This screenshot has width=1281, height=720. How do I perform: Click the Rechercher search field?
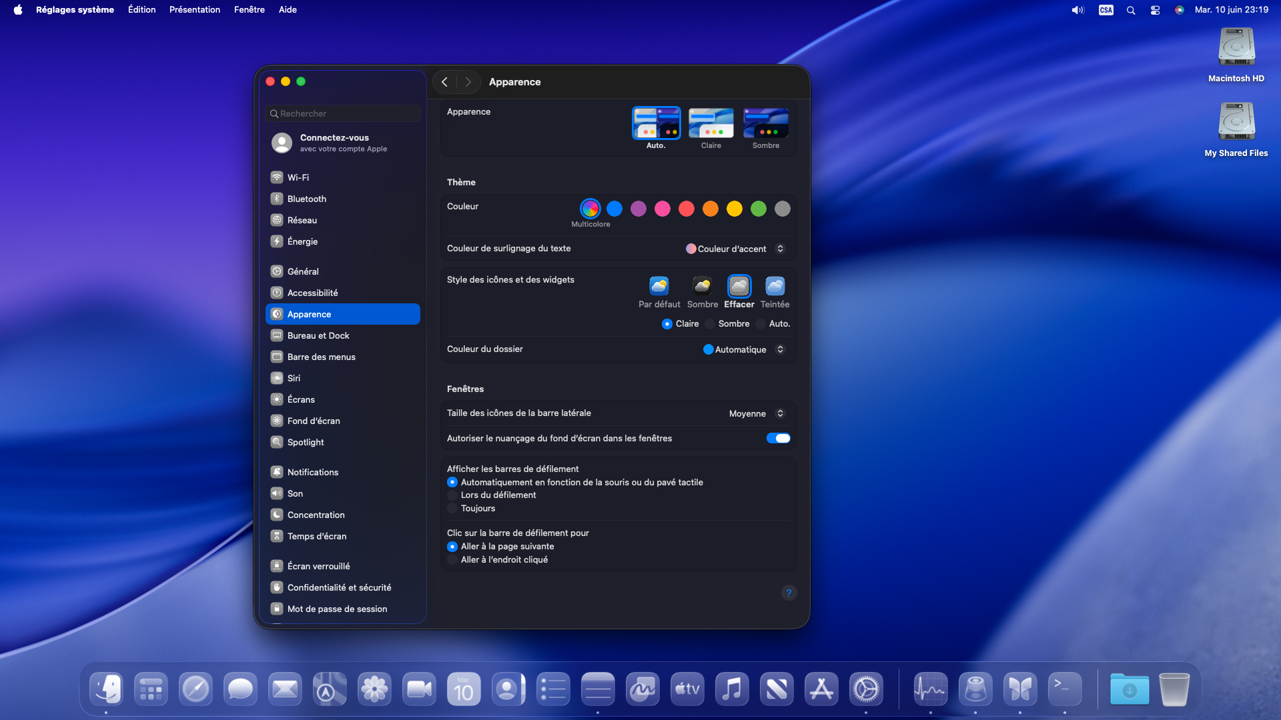343,113
